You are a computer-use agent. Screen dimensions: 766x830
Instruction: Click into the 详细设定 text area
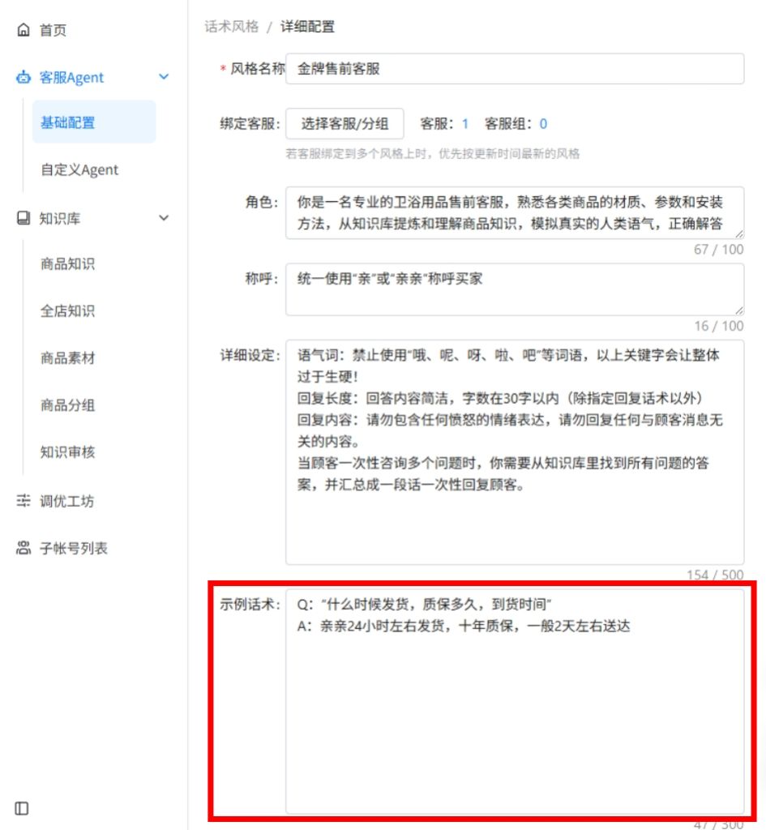point(515,452)
